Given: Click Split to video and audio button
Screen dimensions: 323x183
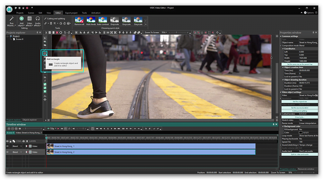Looking at the screenshot, I should click(300, 154).
